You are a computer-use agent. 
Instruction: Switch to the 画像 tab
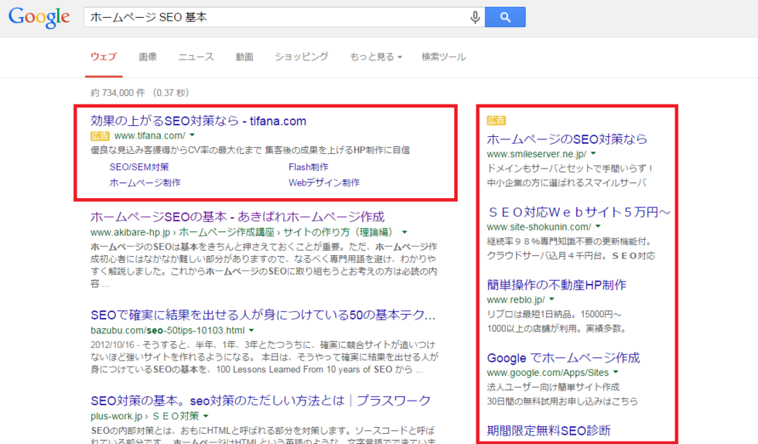[148, 56]
